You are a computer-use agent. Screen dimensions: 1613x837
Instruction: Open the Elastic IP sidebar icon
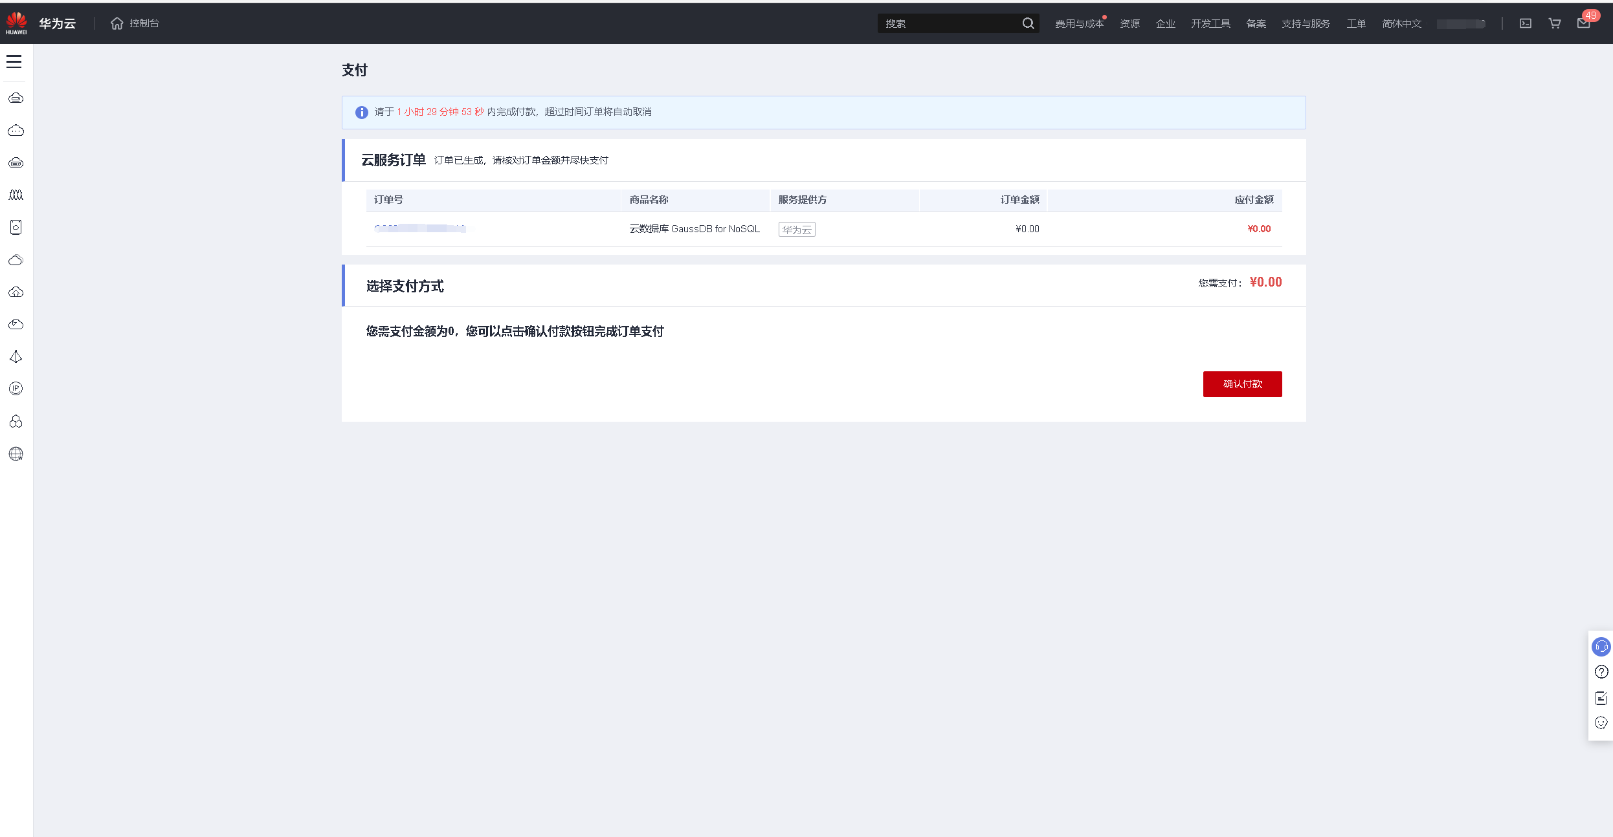coord(16,389)
